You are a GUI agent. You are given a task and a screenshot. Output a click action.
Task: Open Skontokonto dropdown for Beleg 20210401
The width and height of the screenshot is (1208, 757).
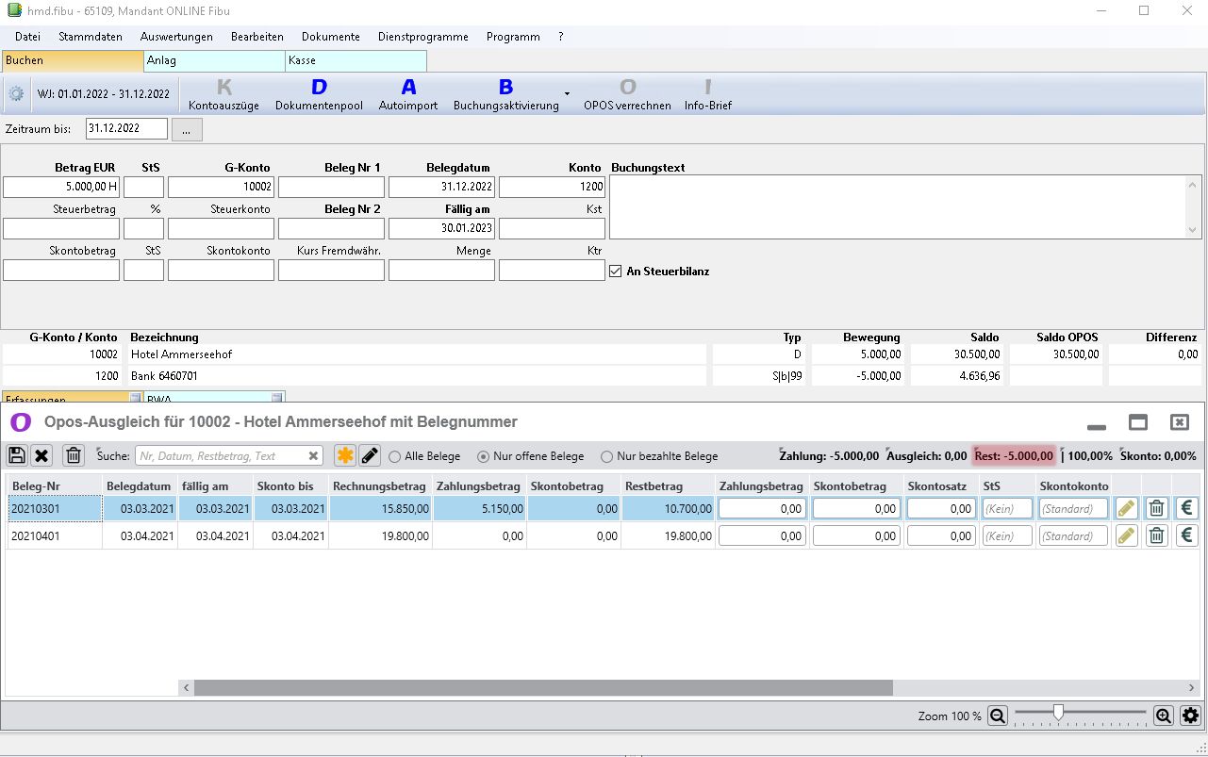pos(1073,535)
